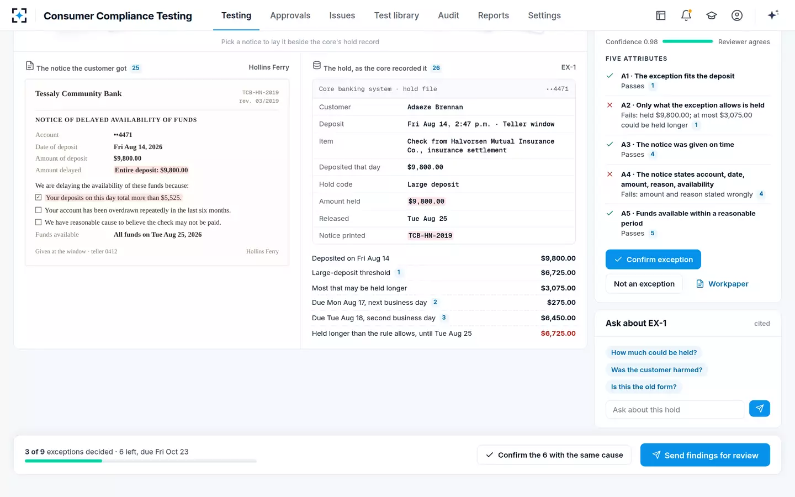Ask 'How much could be held?'
The image size is (795, 497).
coord(654,352)
